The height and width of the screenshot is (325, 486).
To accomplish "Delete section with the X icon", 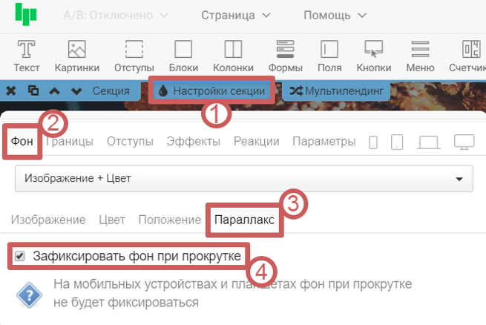I will coord(12,91).
